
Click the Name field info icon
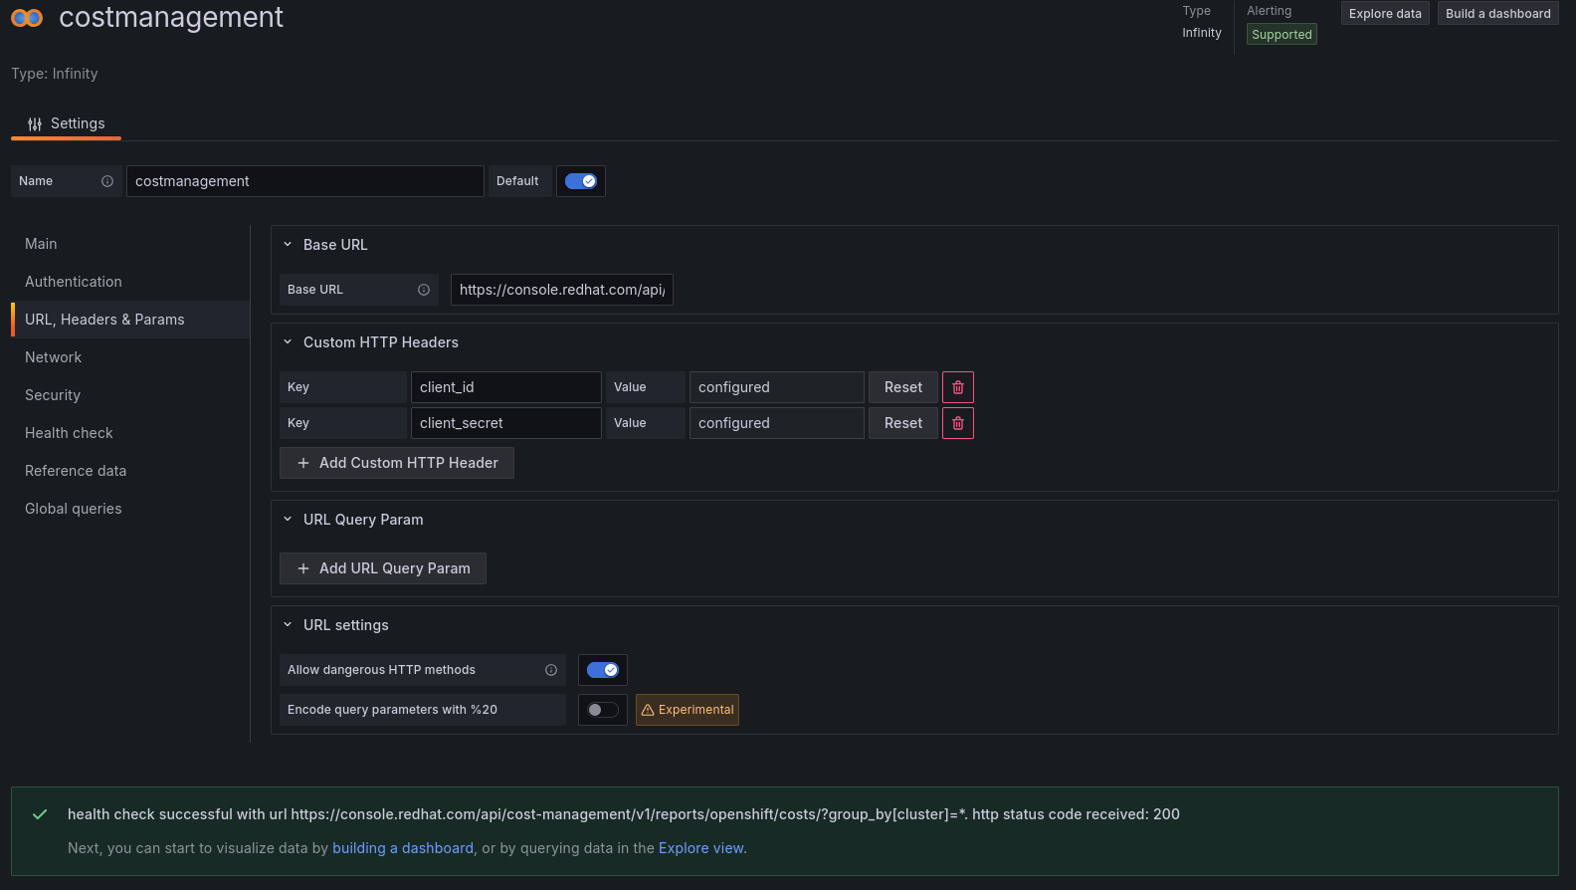[x=107, y=181]
